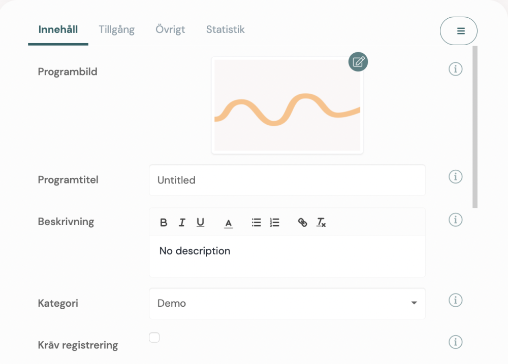The width and height of the screenshot is (508, 364).
Task: Open info icon next to Kategori
Action: (x=456, y=300)
